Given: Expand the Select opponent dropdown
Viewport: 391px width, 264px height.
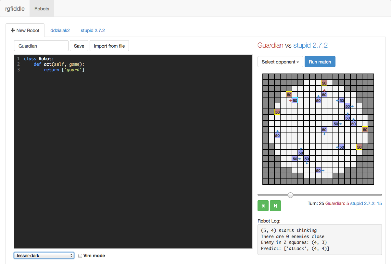Looking at the screenshot, I should click(280, 62).
